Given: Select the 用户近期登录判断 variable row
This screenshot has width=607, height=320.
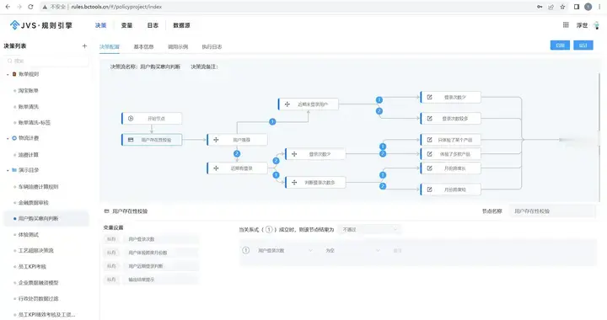Looking at the screenshot, I should click(151, 266).
